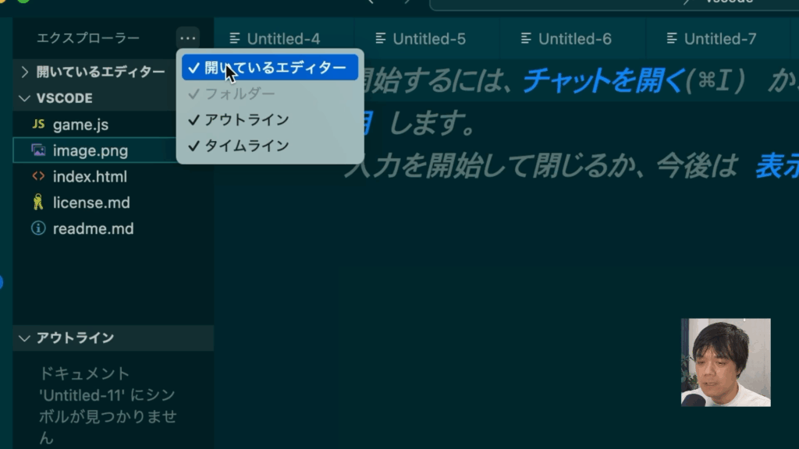Click the チャットを開く link in the editor
Screen dimensions: 799x449
tap(603, 80)
